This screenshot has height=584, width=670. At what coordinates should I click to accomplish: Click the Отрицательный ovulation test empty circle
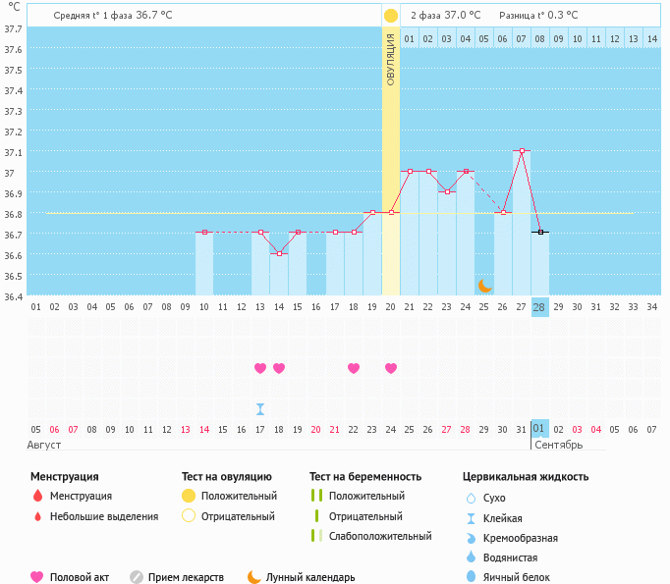pyautogui.click(x=189, y=516)
